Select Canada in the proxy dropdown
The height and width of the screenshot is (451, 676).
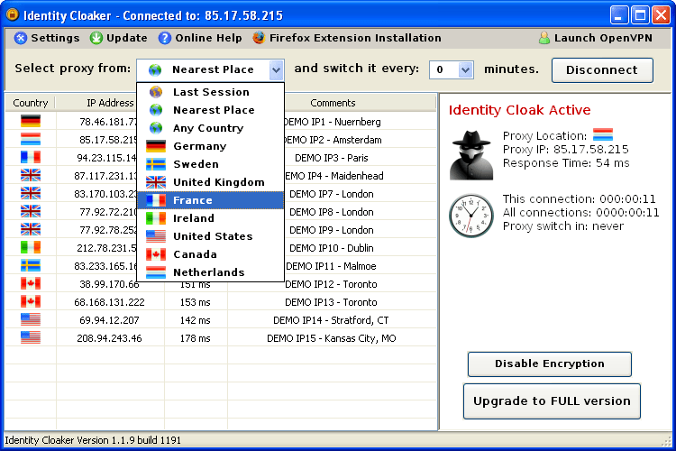click(x=210, y=254)
